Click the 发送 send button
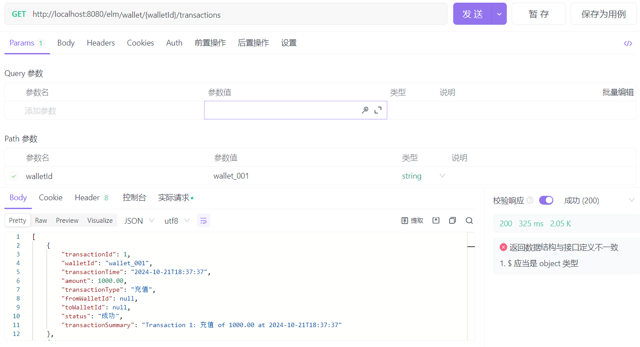Image resolution: width=640 pixels, height=347 pixels. (x=472, y=14)
